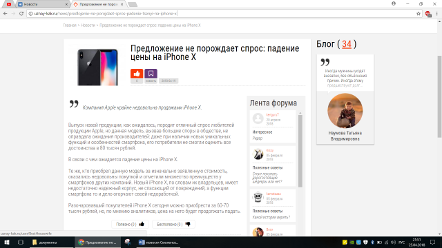Click the yellow sticky note tray icon
This screenshot has width=442, height=248.
coord(345,242)
